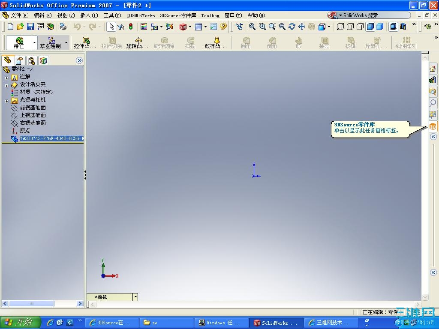Click the Print icon
This screenshot has width=439, height=329.
pos(63,27)
